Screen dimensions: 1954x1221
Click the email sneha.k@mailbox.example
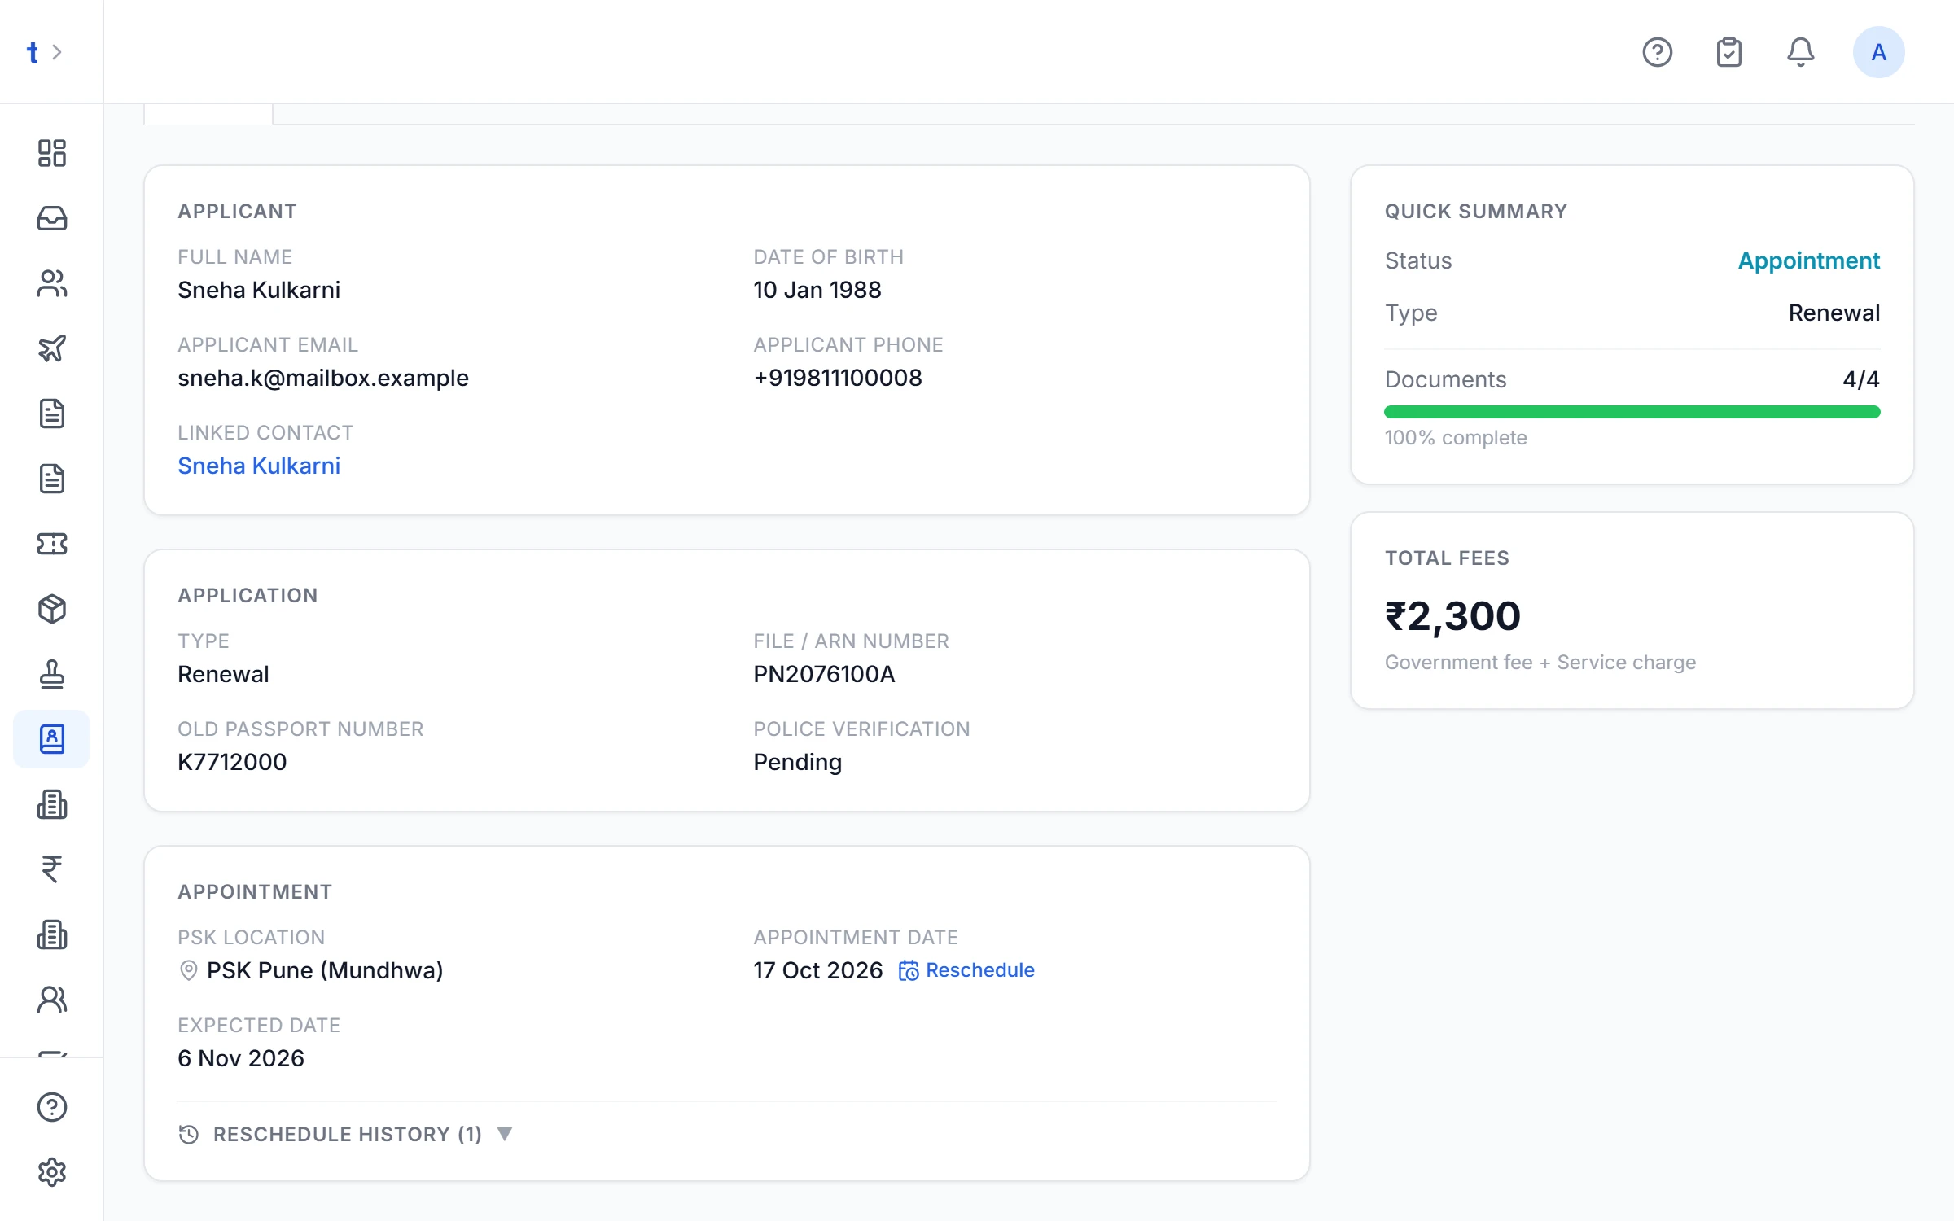(323, 378)
